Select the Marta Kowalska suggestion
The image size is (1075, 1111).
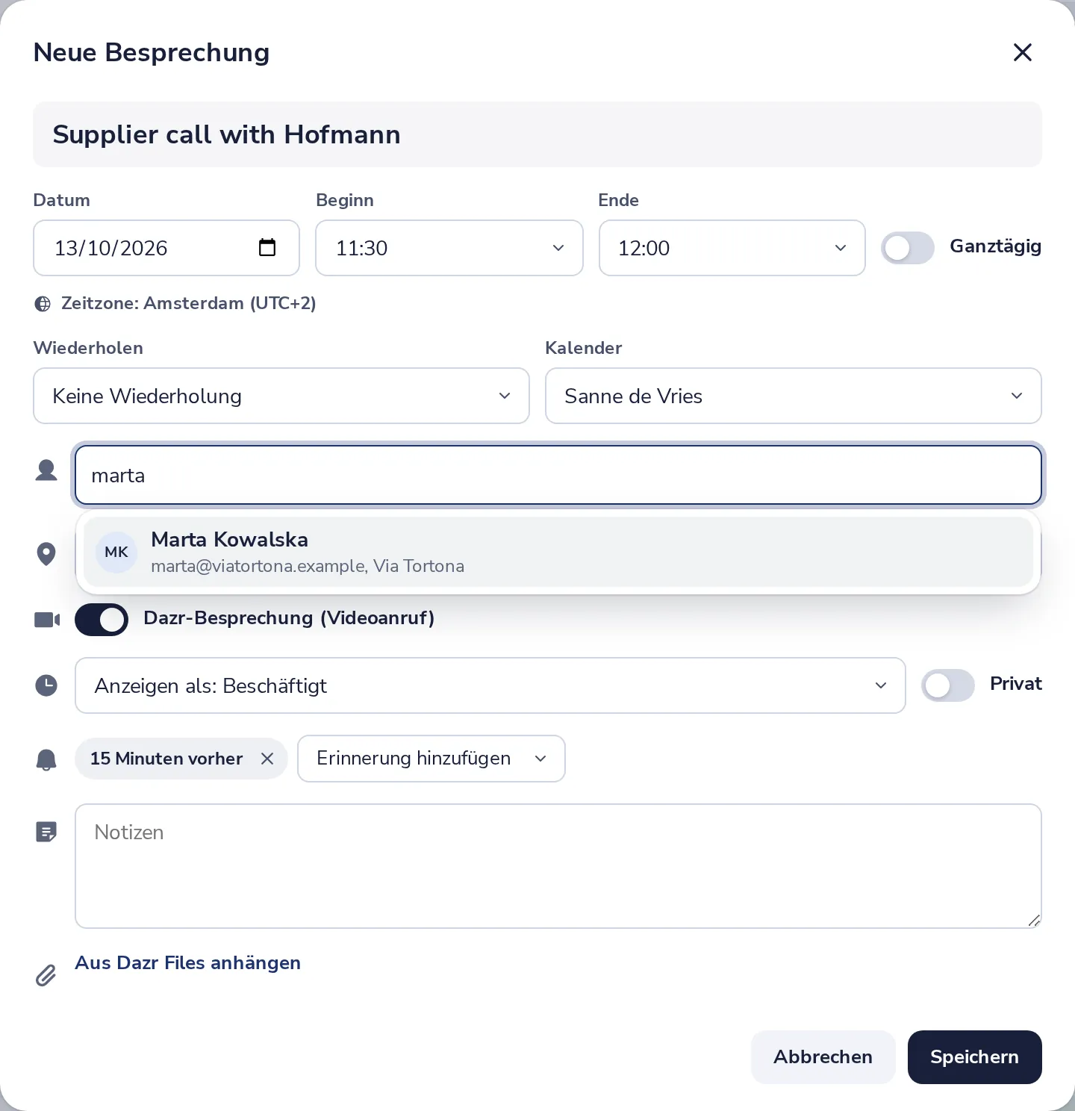click(558, 553)
